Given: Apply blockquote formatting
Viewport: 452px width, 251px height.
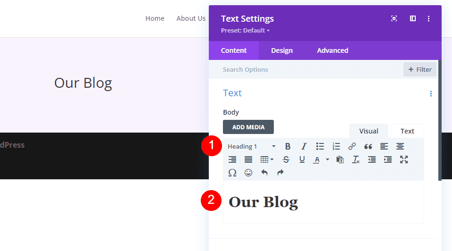Looking at the screenshot, I should click(x=368, y=146).
